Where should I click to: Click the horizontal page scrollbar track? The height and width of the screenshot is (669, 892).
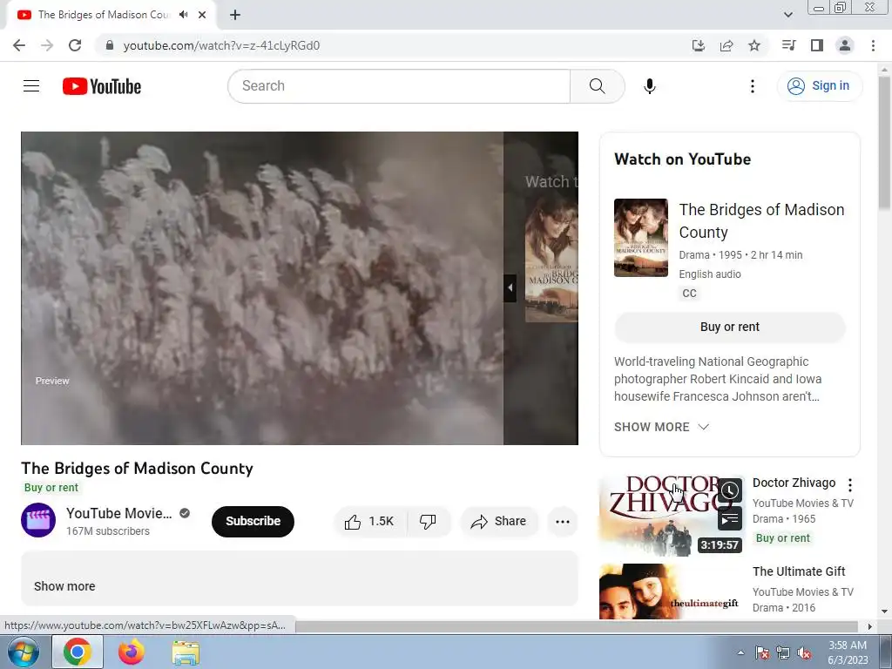577,626
